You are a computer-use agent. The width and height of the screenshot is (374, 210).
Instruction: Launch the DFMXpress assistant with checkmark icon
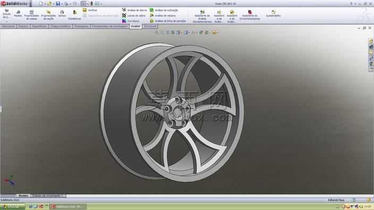pos(232,16)
